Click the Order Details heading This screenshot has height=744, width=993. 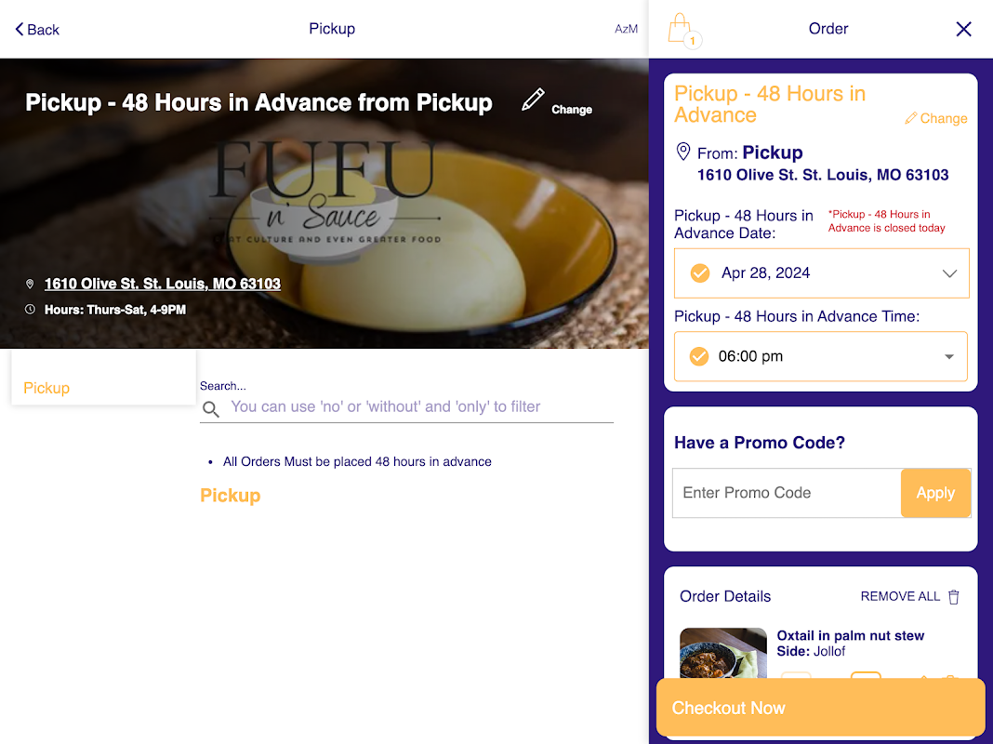(725, 596)
